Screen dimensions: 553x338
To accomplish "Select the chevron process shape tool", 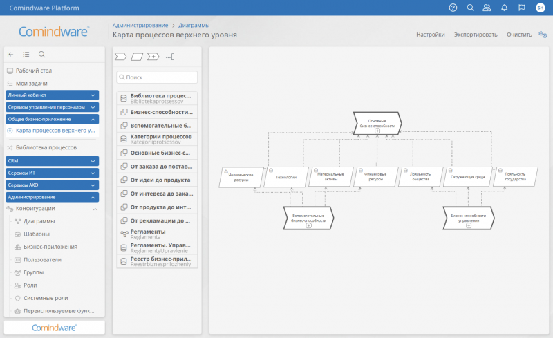I will pos(120,56).
